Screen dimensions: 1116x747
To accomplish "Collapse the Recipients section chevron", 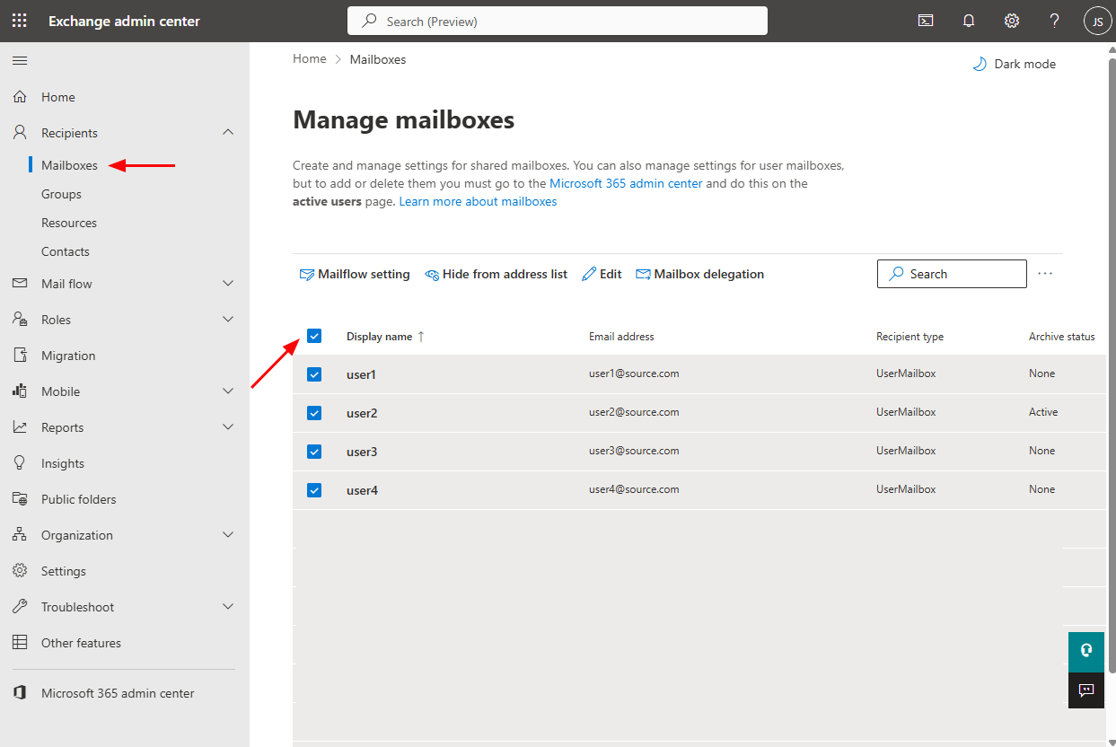I will [228, 132].
